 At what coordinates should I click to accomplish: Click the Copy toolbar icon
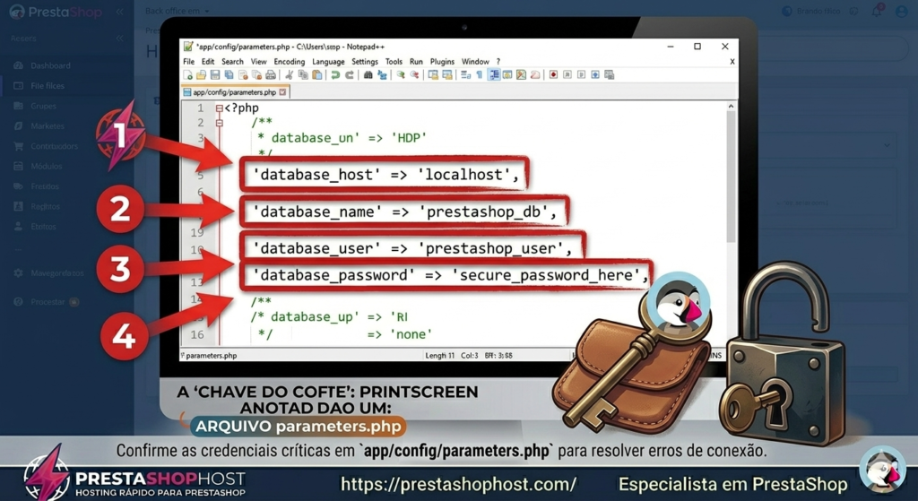coord(303,75)
